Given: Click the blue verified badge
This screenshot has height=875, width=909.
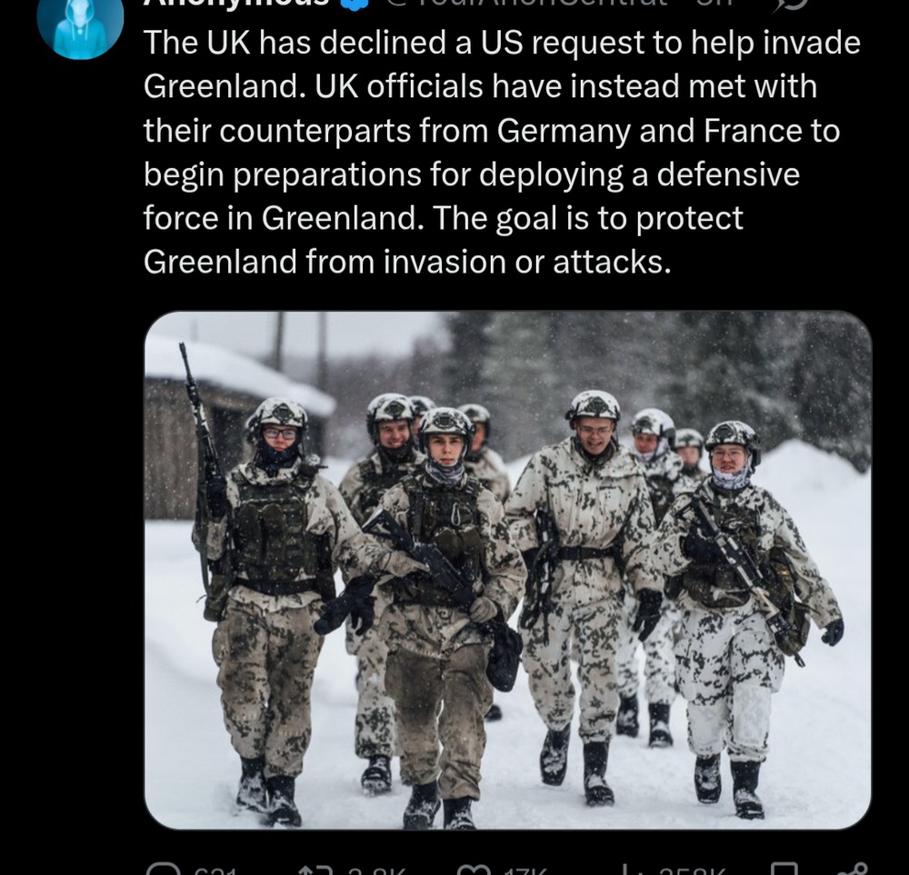Looking at the screenshot, I should coord(355,4).
